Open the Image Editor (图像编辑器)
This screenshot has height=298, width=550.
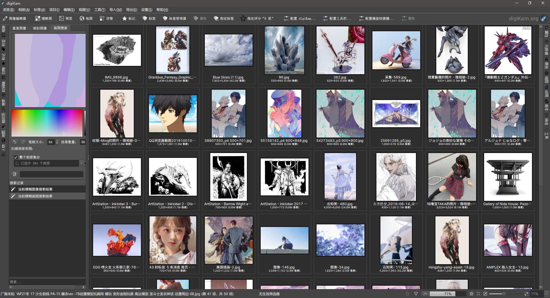tap(15, 18)
